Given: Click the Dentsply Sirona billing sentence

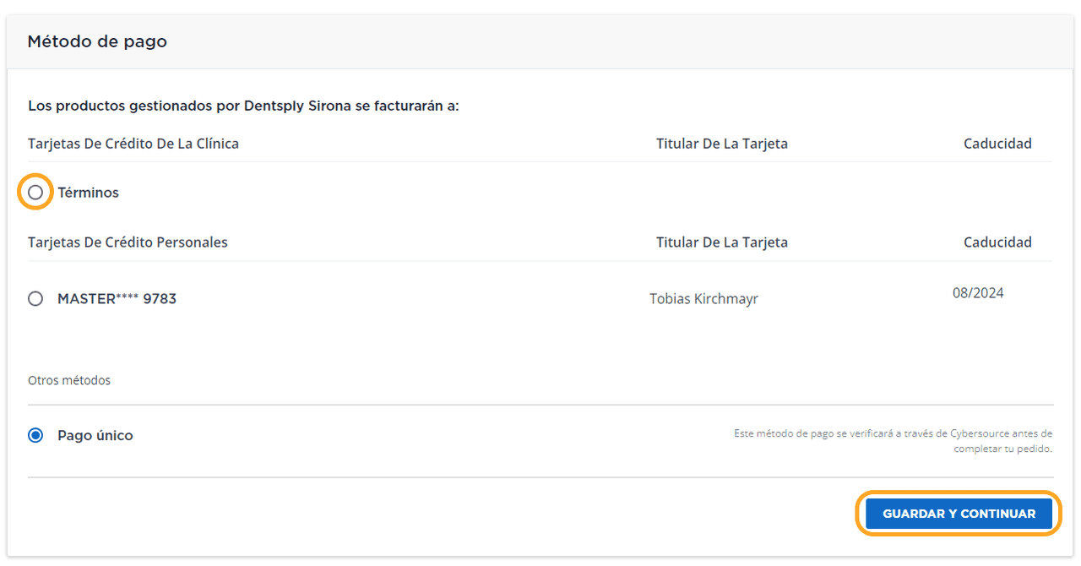Looking at the screenshot, I should pos(243,106).
